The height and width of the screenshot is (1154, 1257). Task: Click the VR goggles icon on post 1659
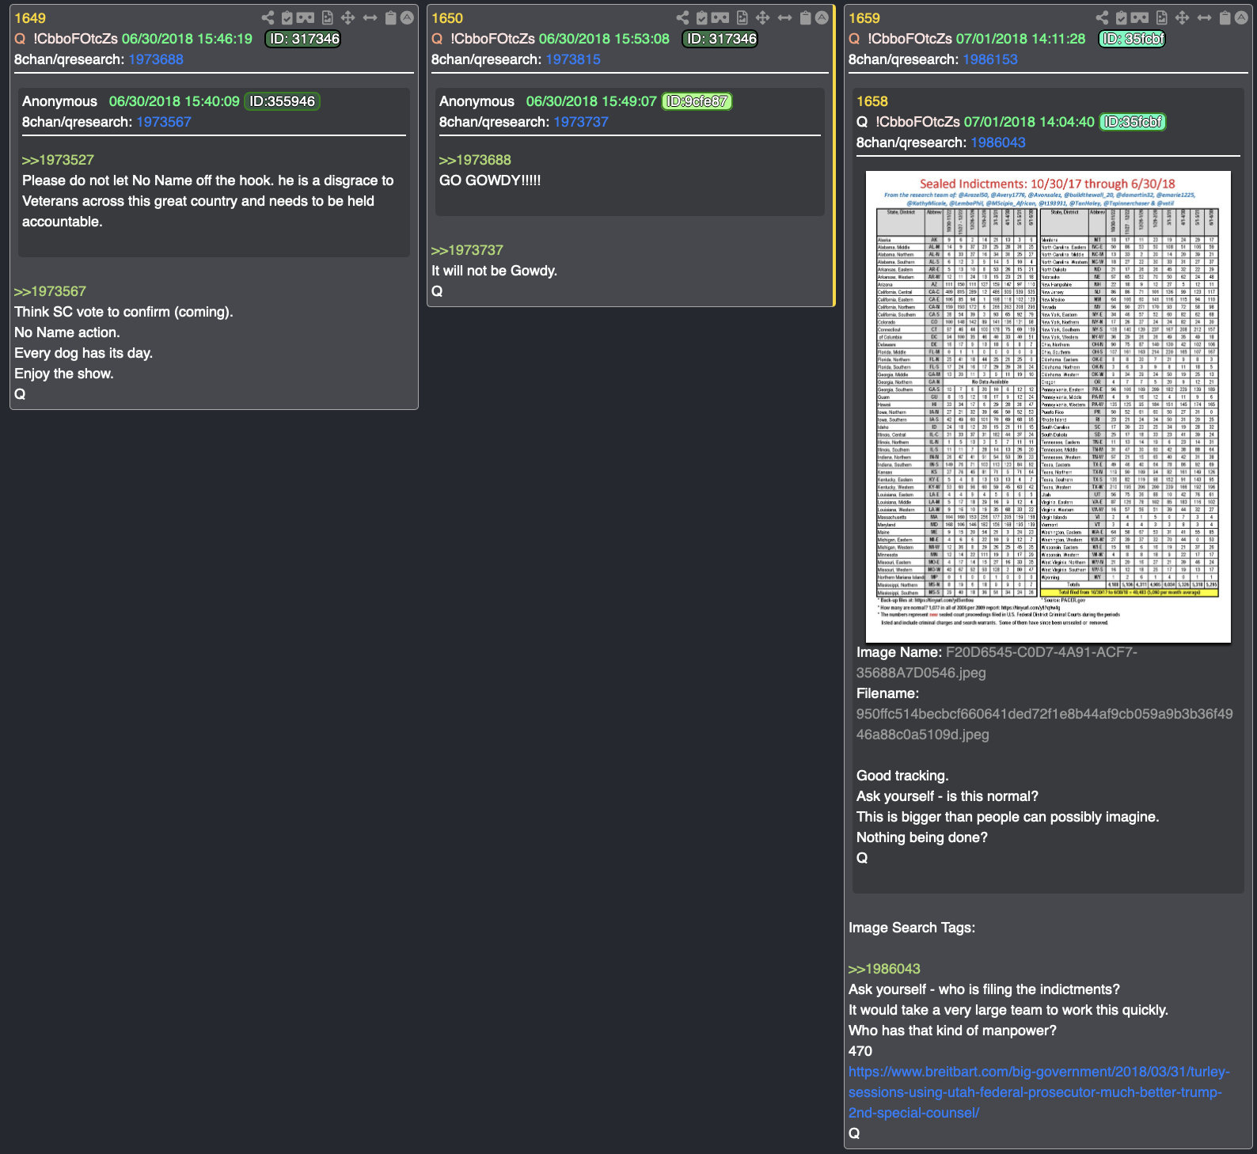pyautogui.click(x=1141, y=17)
